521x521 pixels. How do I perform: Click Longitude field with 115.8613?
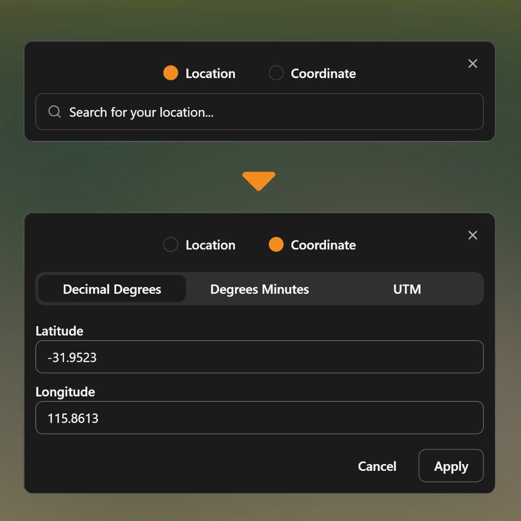pyautogui.click(x=259, y=418)
